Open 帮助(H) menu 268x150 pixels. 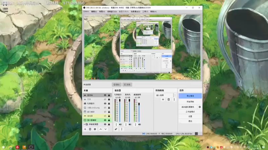coord(153,12)
